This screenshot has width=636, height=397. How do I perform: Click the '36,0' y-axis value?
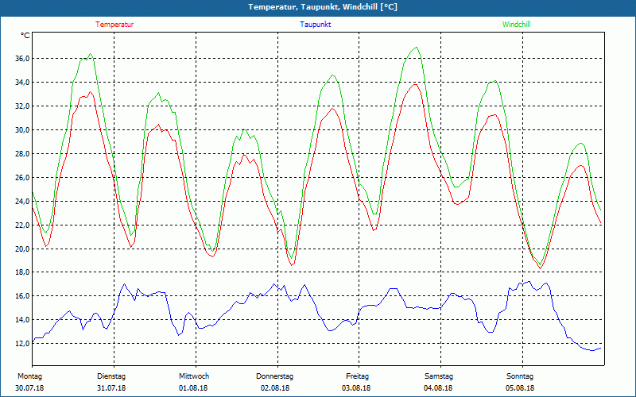click(x=22, y=58)
